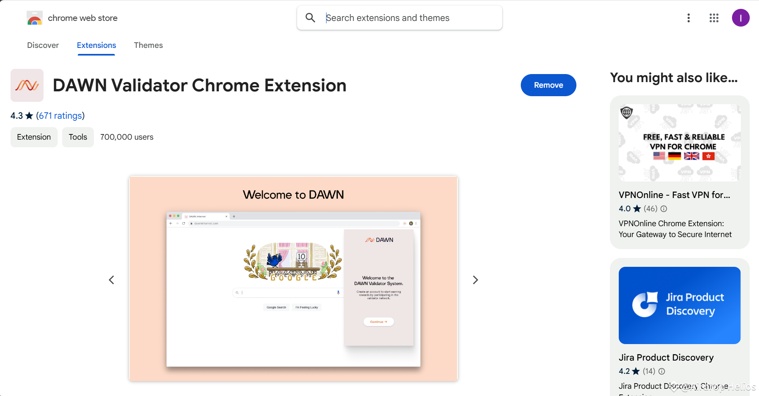Click the Jira Product Discovery logo
Screen dimensions: 759x396
[679, 305]
